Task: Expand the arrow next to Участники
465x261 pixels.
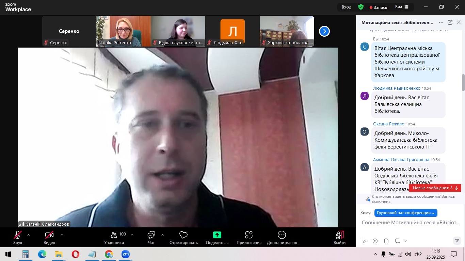Action: coord(132,234)
